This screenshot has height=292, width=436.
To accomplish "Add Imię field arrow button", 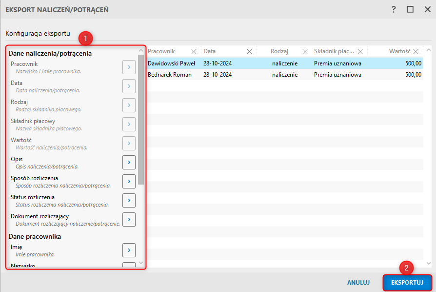I will [x=129, y=250].
